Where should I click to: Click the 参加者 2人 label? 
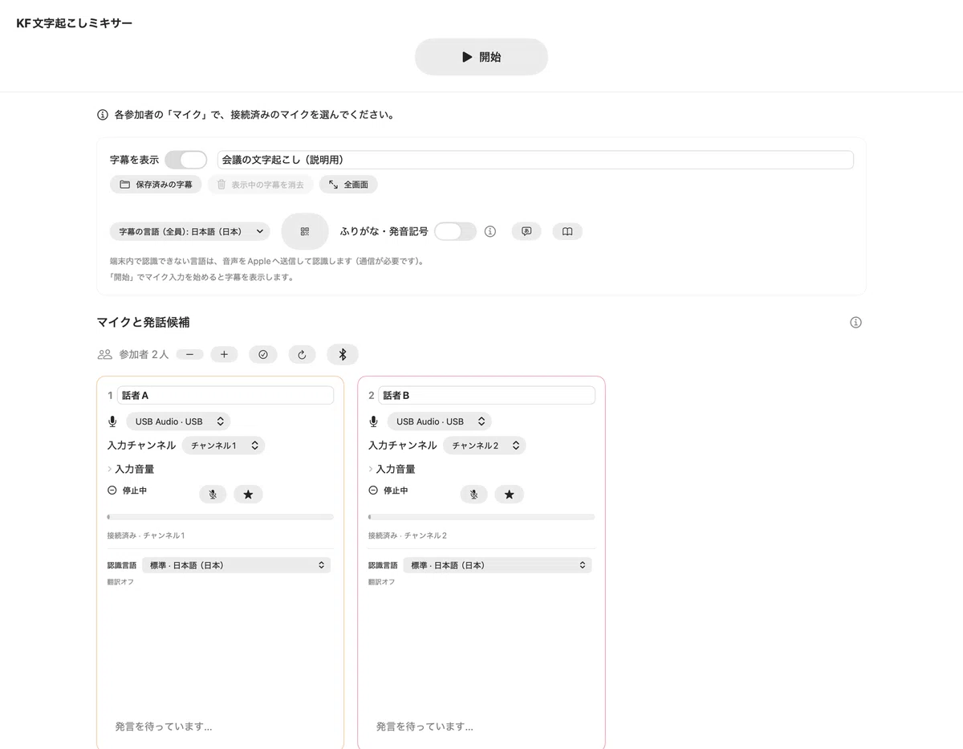[x=144, y=354]
